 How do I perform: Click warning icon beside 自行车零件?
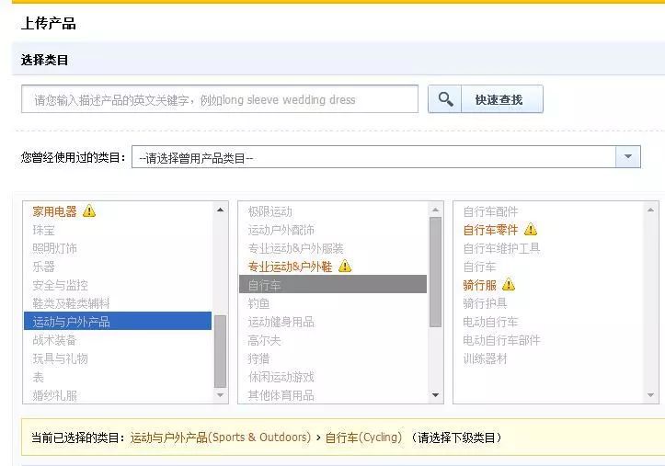click(531, 230)
